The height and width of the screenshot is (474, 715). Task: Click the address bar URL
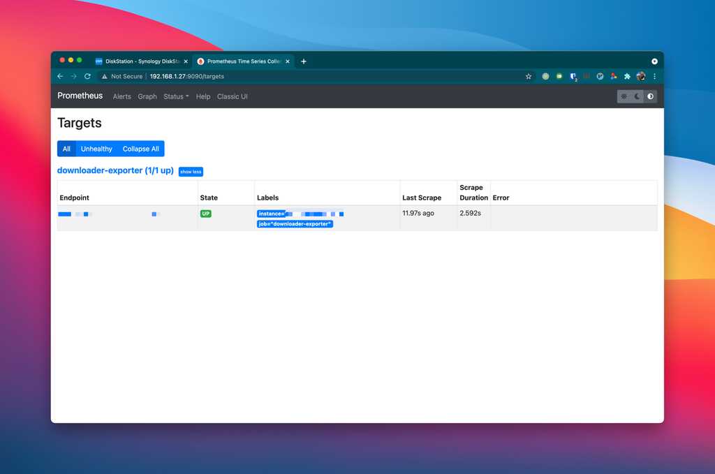186,76
